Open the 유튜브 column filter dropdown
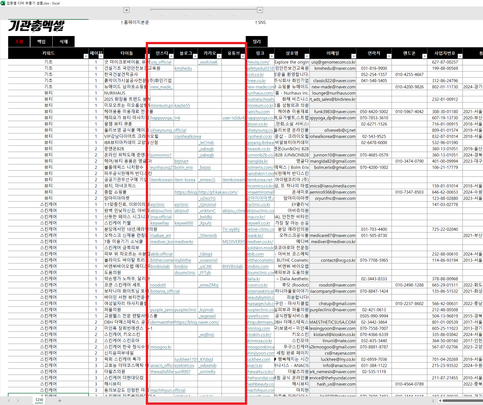The height and width of the screenshot is (405, 483). (243, 56)
